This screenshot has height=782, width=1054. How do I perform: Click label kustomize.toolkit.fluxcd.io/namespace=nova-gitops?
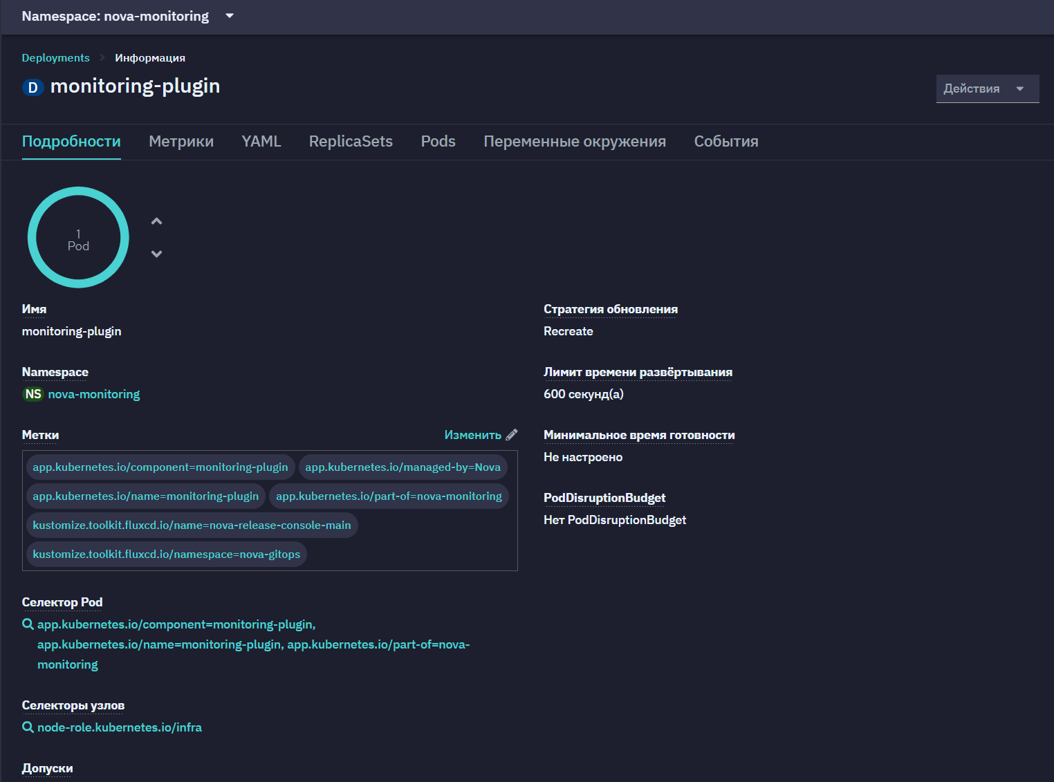click(x=167, y=555)
